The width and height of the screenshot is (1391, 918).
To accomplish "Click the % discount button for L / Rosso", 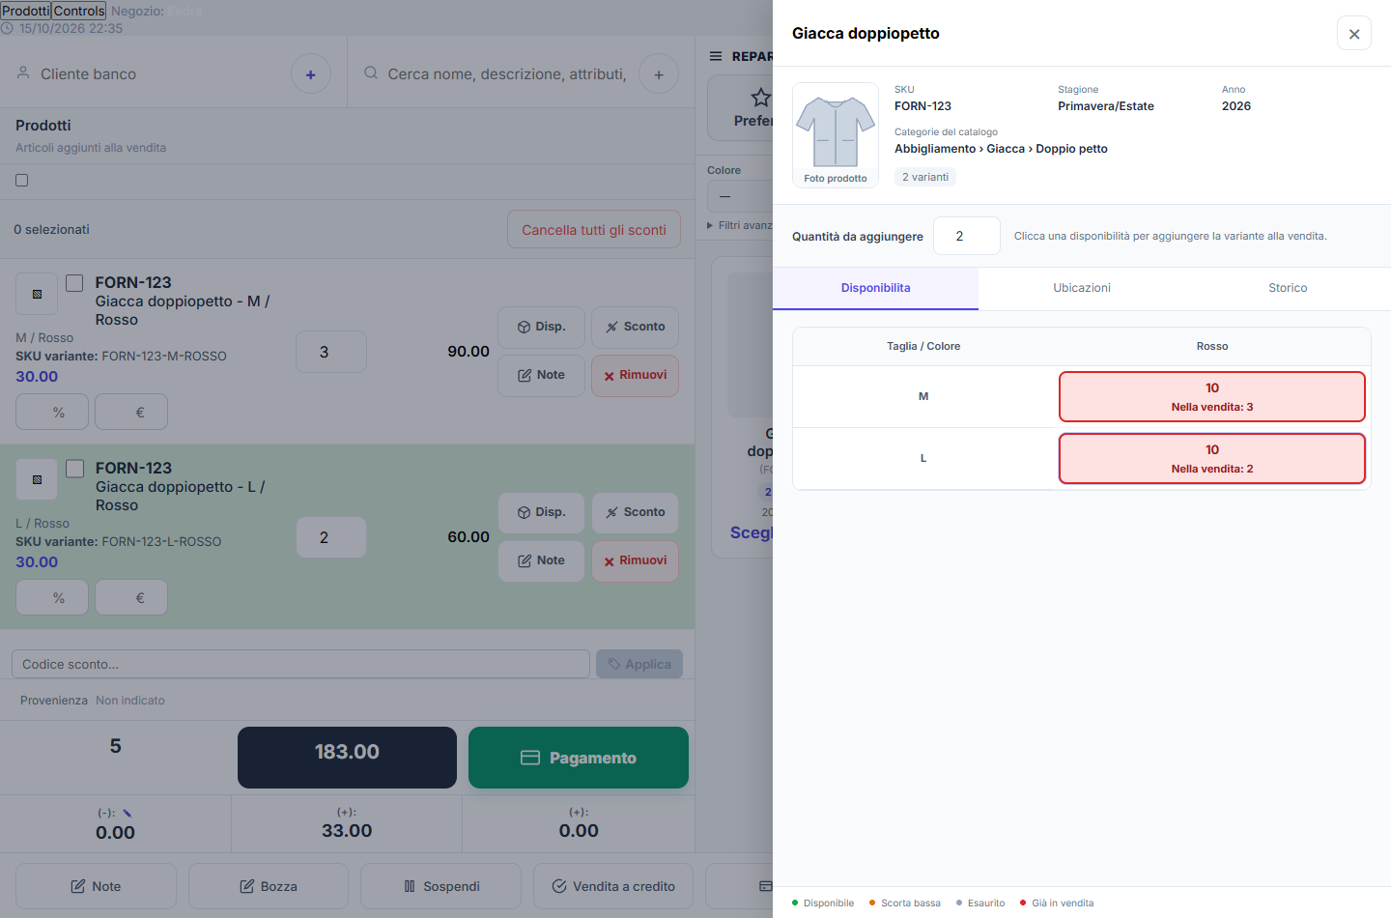I will pos(52,597).
